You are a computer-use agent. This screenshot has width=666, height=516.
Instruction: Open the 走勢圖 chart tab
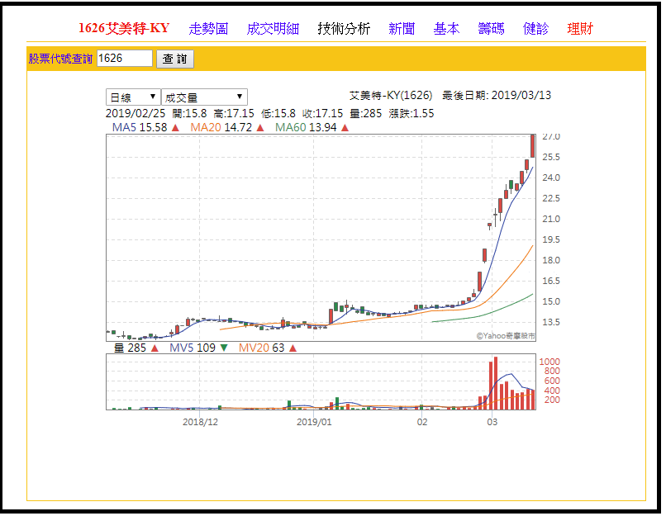pos(208,29)
